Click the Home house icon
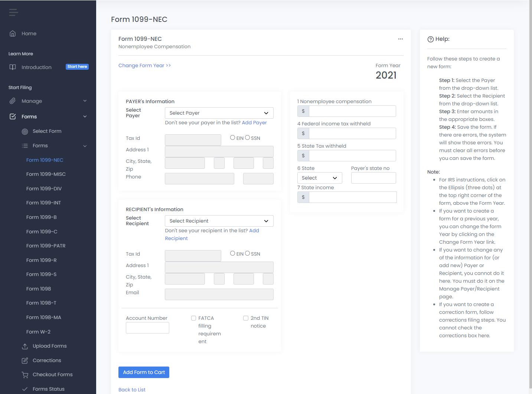Viewport: 532px width, 394px height. (x=13, y=33)
